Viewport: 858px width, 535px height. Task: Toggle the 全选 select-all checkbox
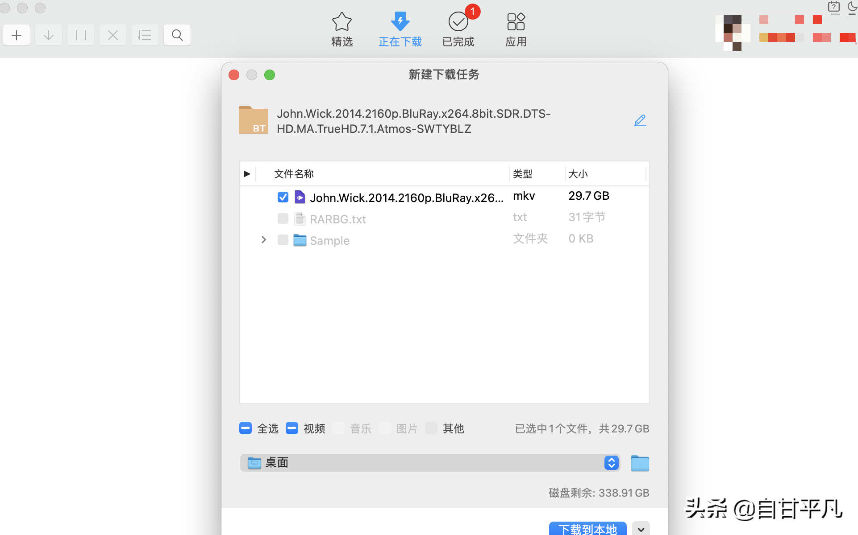coord(246,428)
